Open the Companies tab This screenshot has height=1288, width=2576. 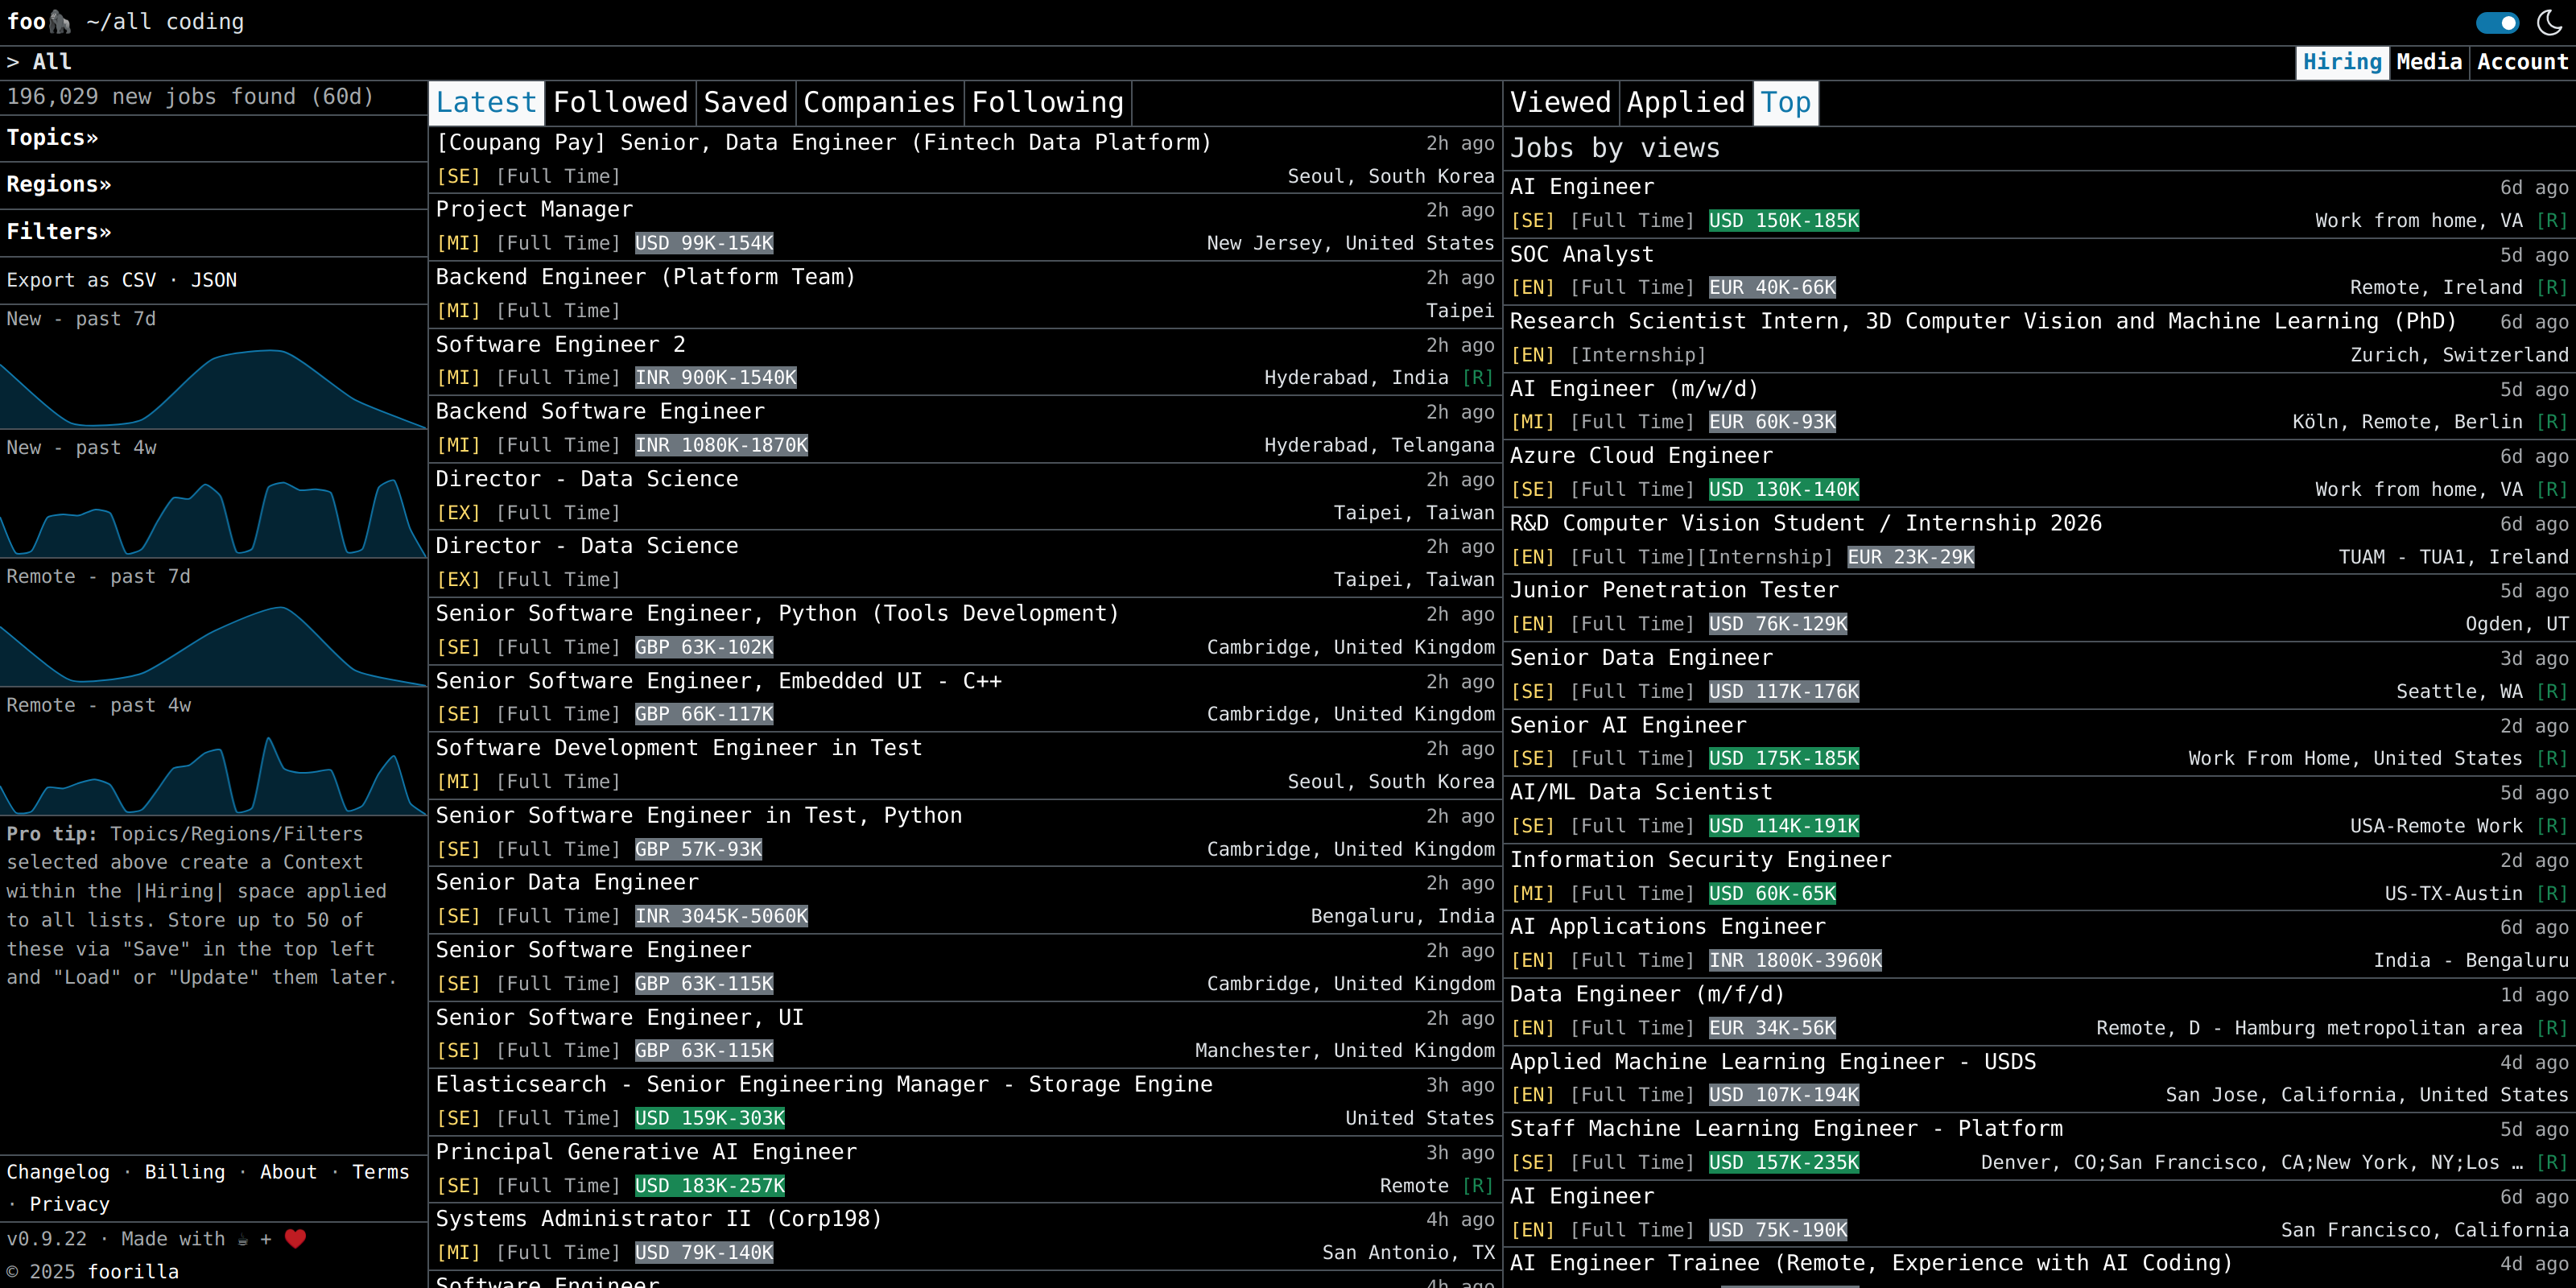tap(879, 102)
